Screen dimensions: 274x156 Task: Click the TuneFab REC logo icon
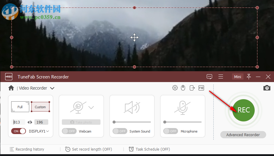coord(9,77)
